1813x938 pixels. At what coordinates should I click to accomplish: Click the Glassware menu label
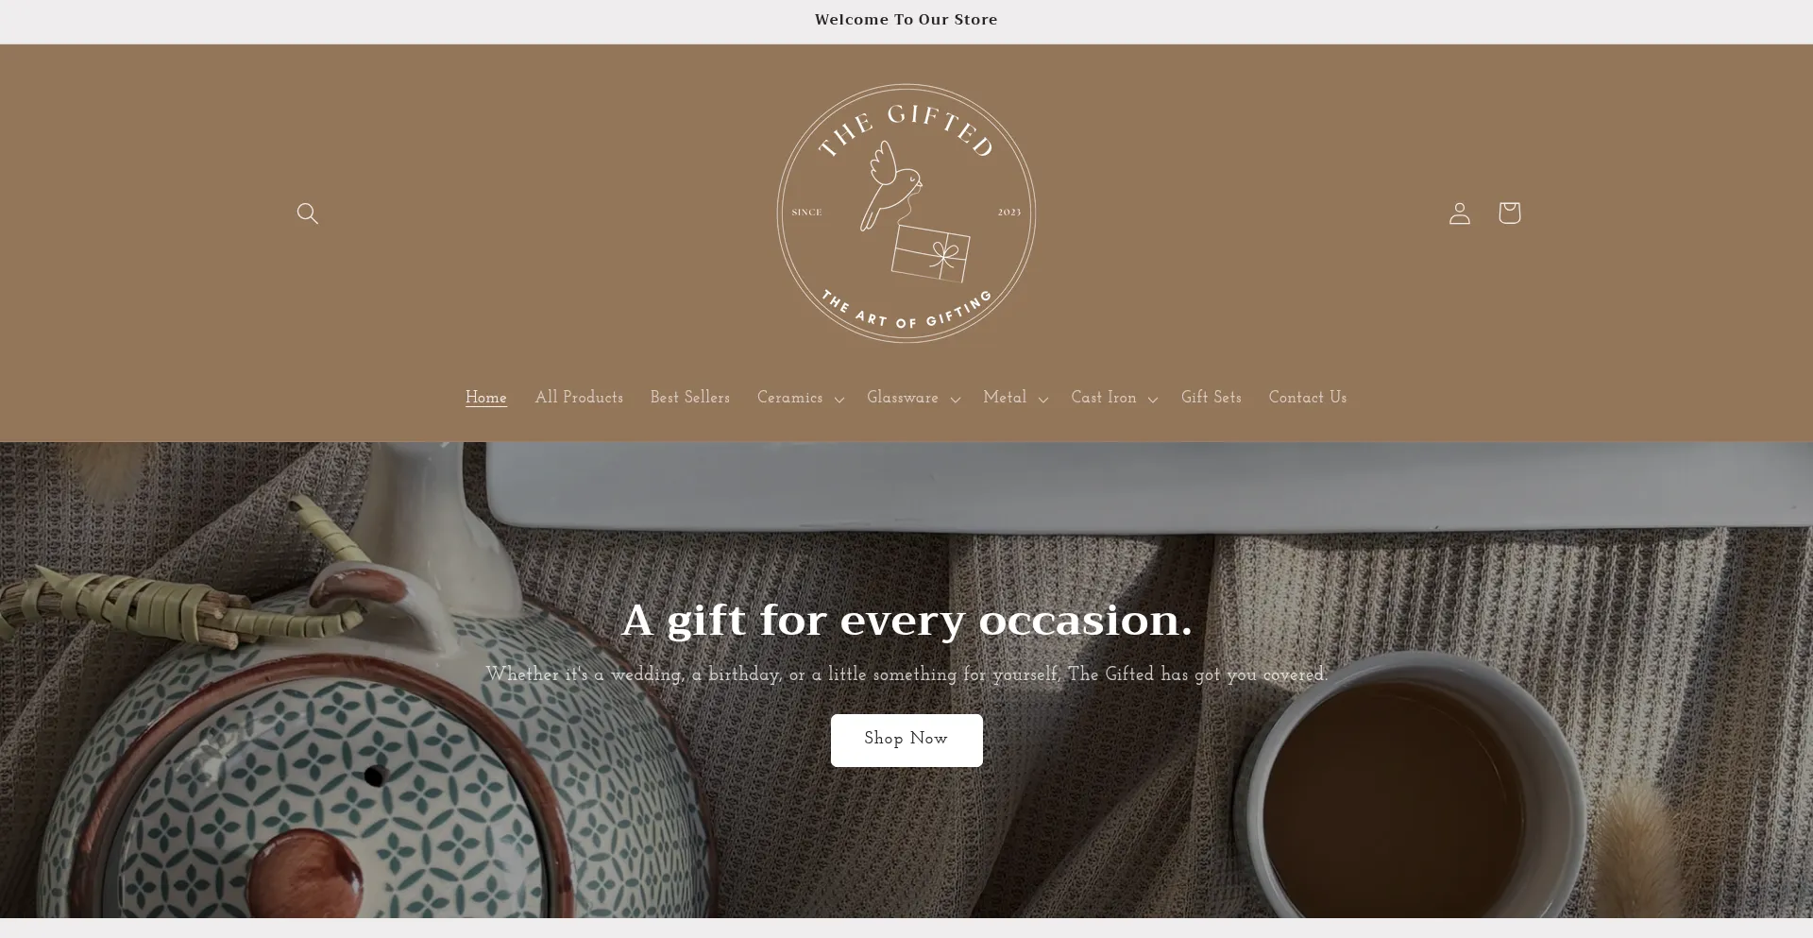pos(903,398)
